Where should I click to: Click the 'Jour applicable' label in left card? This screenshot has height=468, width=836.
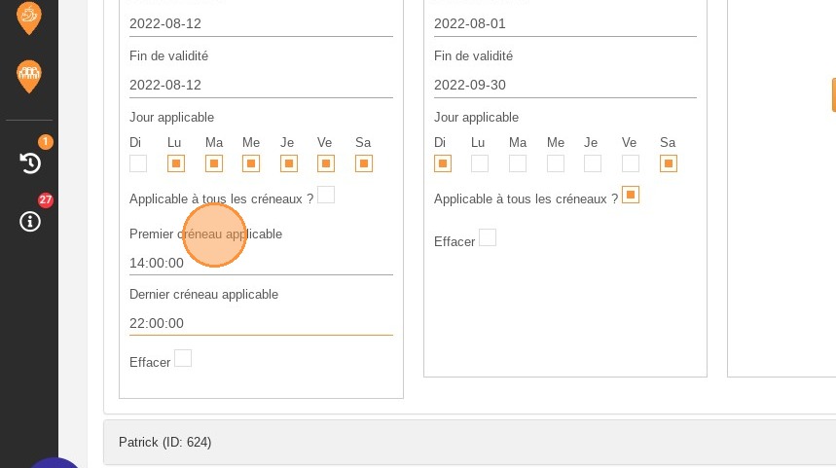(x=171, y=118)
